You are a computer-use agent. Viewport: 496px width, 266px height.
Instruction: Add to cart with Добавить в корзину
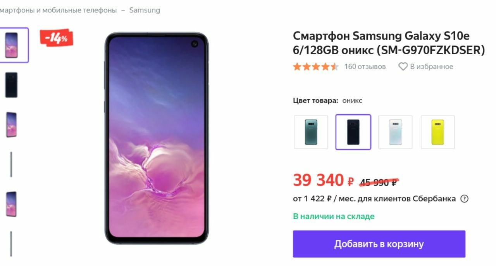tap(379, 244)
